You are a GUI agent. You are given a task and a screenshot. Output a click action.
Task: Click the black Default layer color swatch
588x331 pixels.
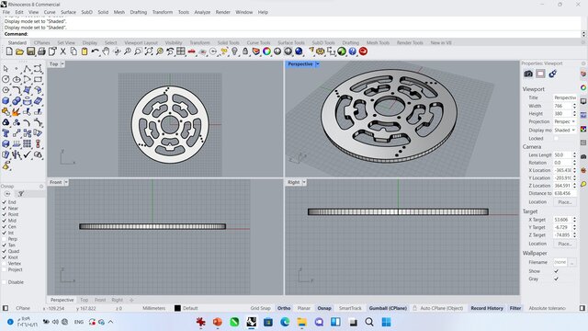(x=177, y=308)
